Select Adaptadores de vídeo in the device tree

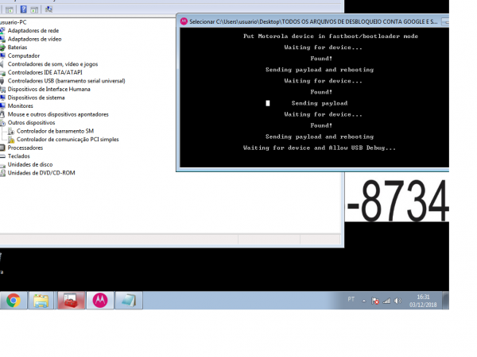34,39
